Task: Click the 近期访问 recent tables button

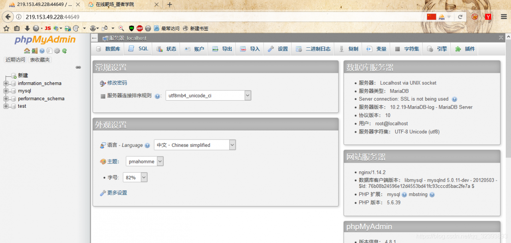Action: 15,60
